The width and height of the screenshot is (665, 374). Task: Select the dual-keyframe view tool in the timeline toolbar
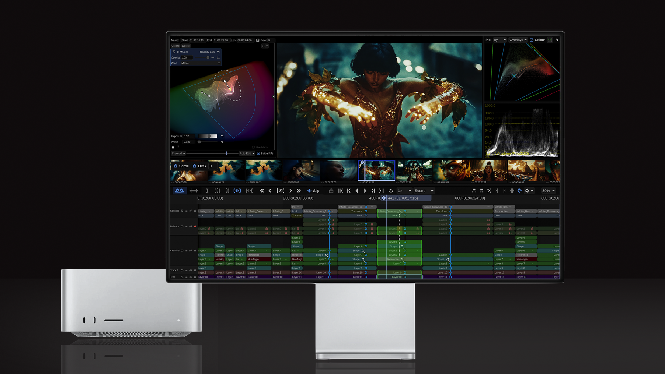180,191
